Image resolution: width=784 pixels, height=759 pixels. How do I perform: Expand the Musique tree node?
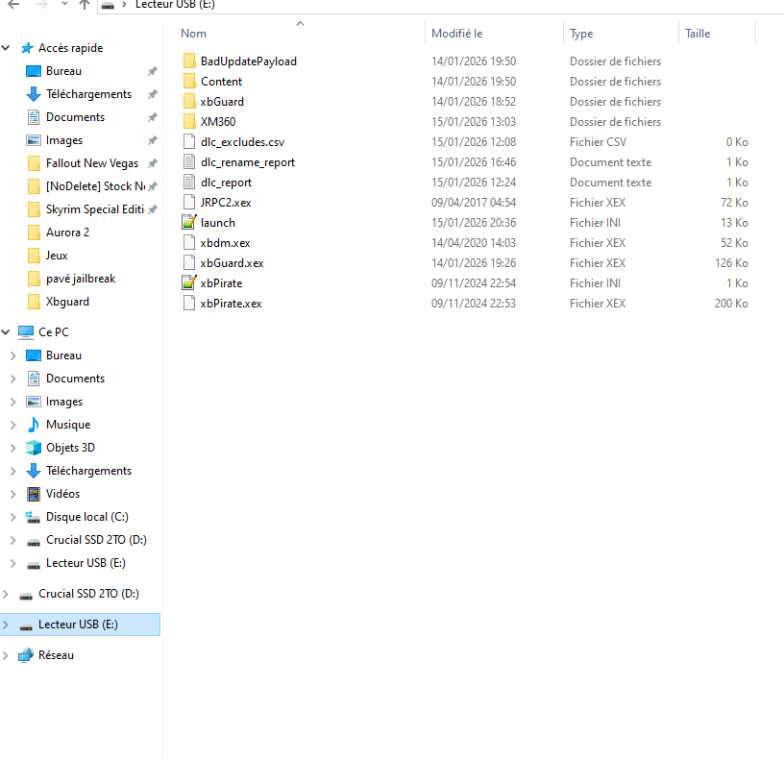point(13,425)
